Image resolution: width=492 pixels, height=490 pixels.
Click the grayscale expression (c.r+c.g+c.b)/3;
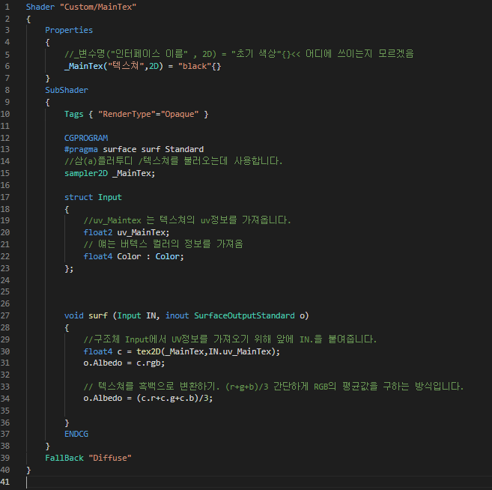coord(174,398)
